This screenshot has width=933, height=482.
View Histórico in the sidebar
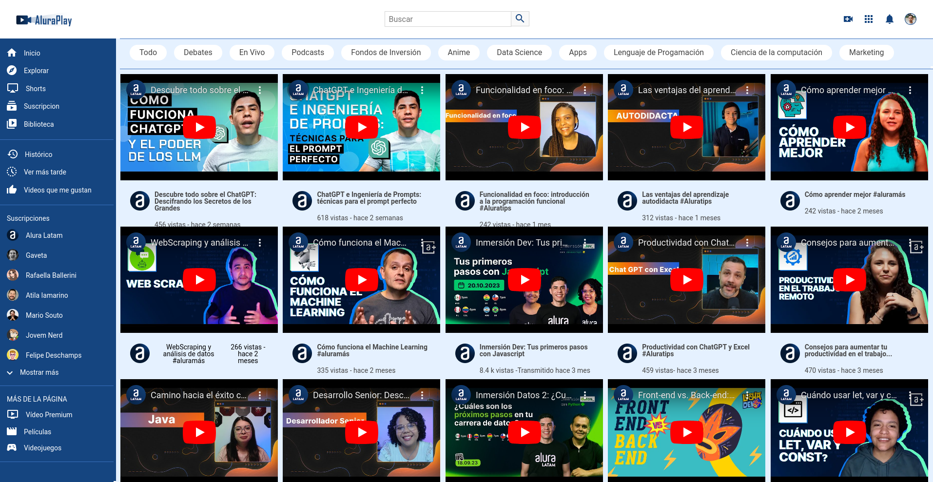click(x=39, y=154)
